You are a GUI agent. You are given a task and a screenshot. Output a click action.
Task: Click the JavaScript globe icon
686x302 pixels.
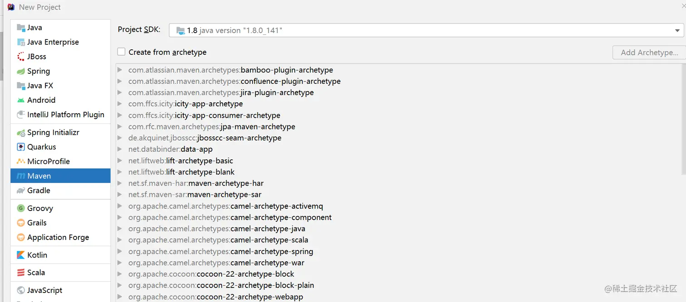21,290
